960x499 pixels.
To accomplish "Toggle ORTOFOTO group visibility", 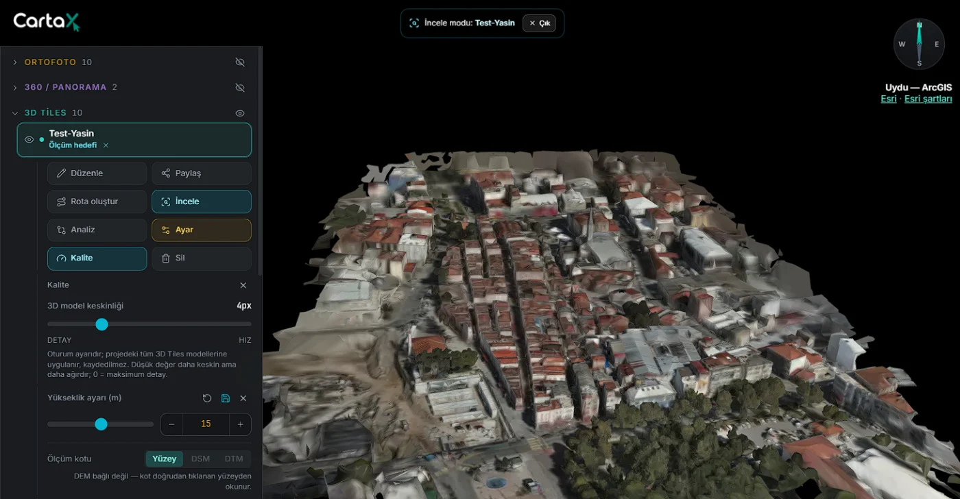I will (240, 62).
